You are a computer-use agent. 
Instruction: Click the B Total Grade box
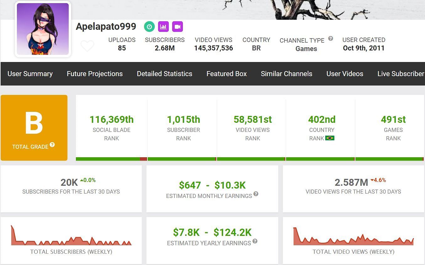[34, 128]
